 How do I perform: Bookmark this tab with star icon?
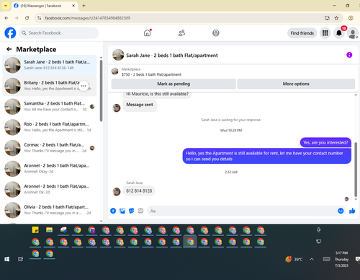point(336,18)
